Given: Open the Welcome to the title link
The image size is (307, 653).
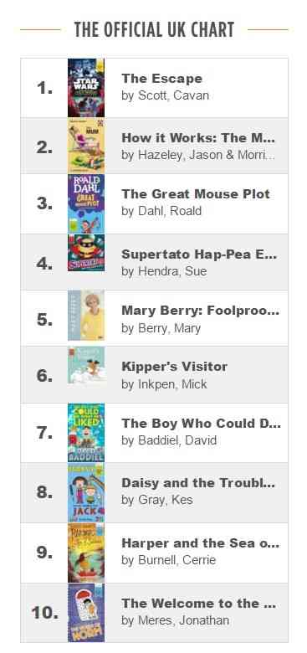Looking at the screenshot, I should tap(199, 603).
